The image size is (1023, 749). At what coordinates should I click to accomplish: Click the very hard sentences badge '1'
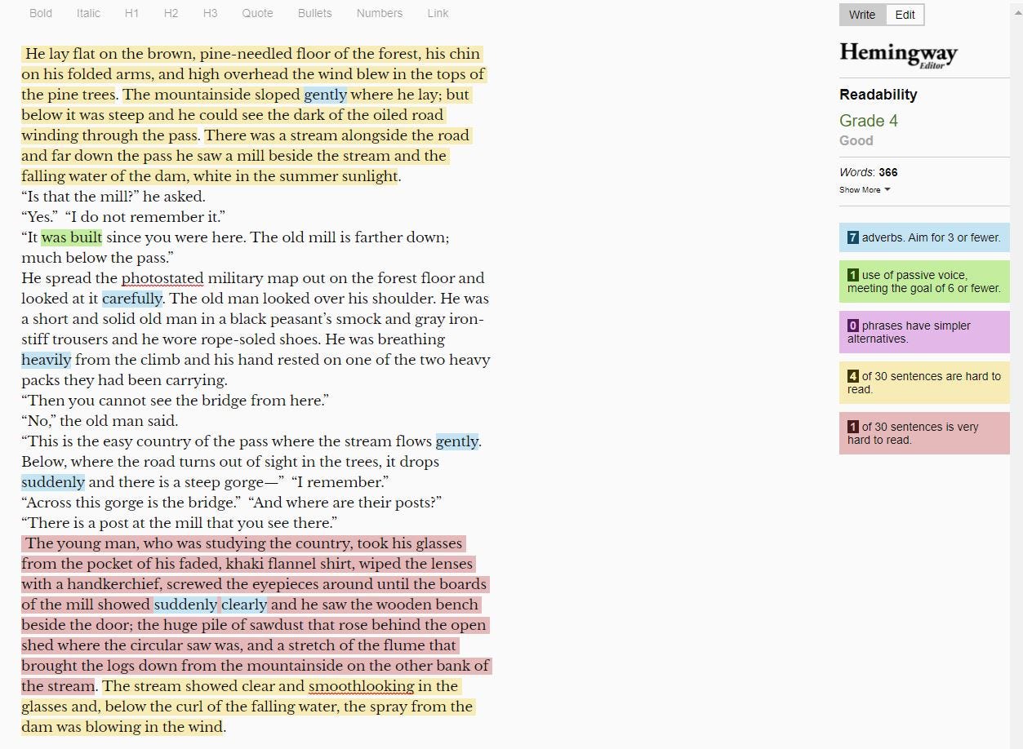tap(853, 427)
